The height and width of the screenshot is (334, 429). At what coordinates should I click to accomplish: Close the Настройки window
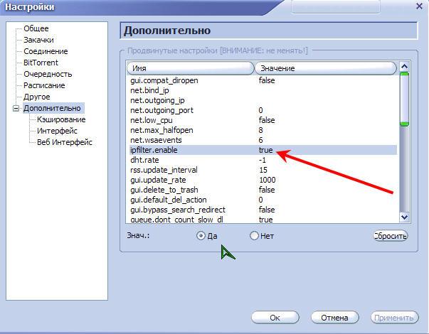pos(419,6)
